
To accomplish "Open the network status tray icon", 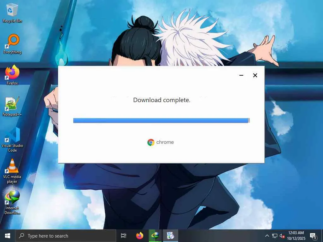I will point(275,236).
